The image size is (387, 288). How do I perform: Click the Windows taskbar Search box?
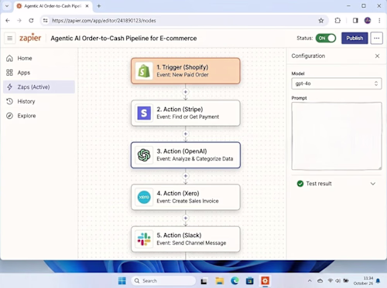tap(163, 280)
